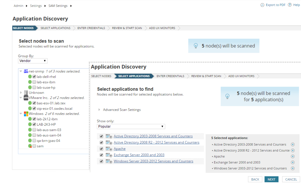This screenshot has height=185, width=301.
Task: Go to ENTER CREDENTIALS step in top wizard
Action: point(91,28)
